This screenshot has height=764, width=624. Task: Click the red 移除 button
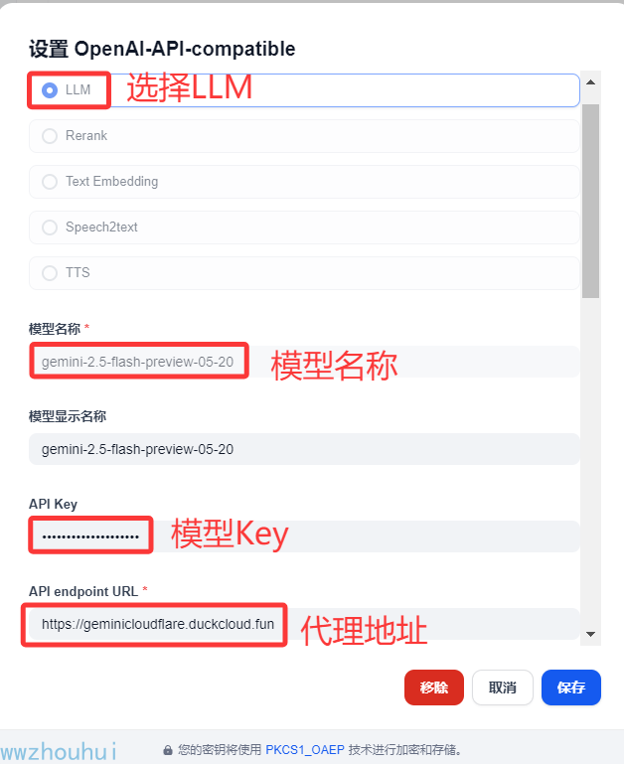pyautogui.click(x=434, y=688)
